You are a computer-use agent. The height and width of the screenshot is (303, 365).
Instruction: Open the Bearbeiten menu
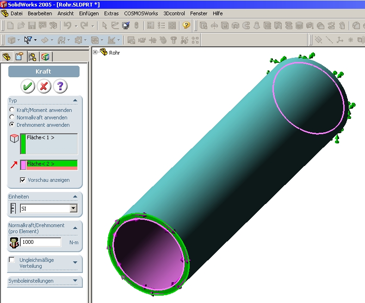tap(40, 13)
